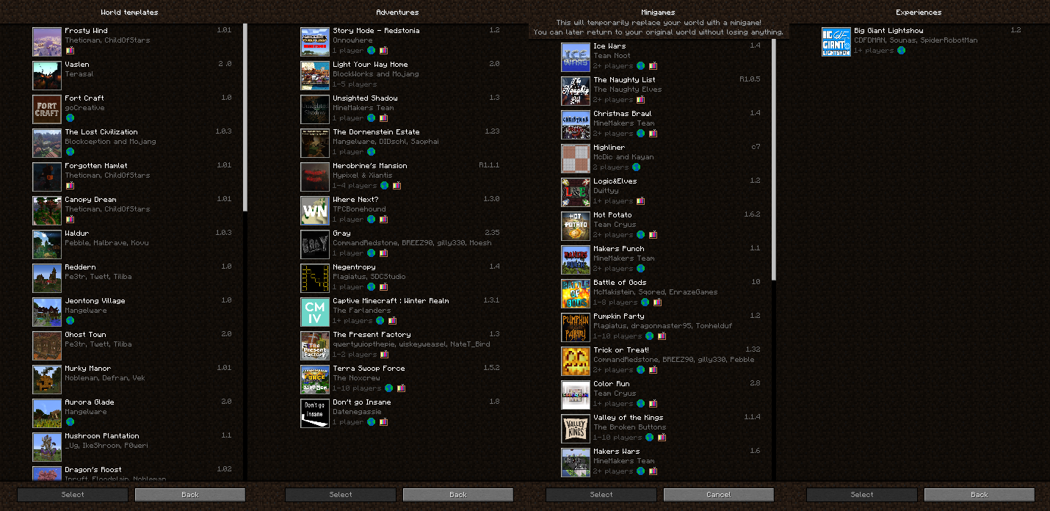Click Back button under Adventures list

(x=458, y=495)
